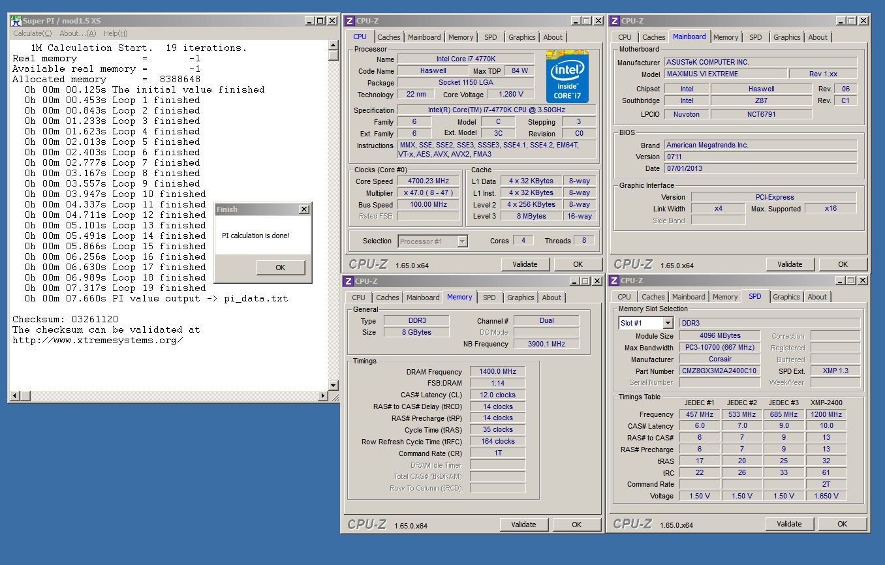Click the Super PI application icon in title bar

click(16, 21)
